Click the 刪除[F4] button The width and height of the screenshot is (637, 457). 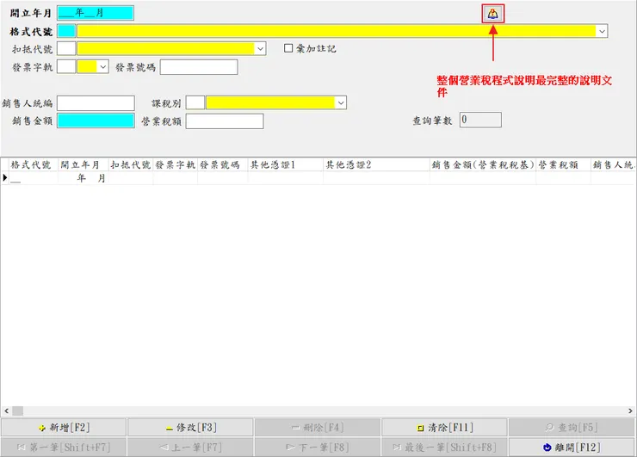click(318, 428)
